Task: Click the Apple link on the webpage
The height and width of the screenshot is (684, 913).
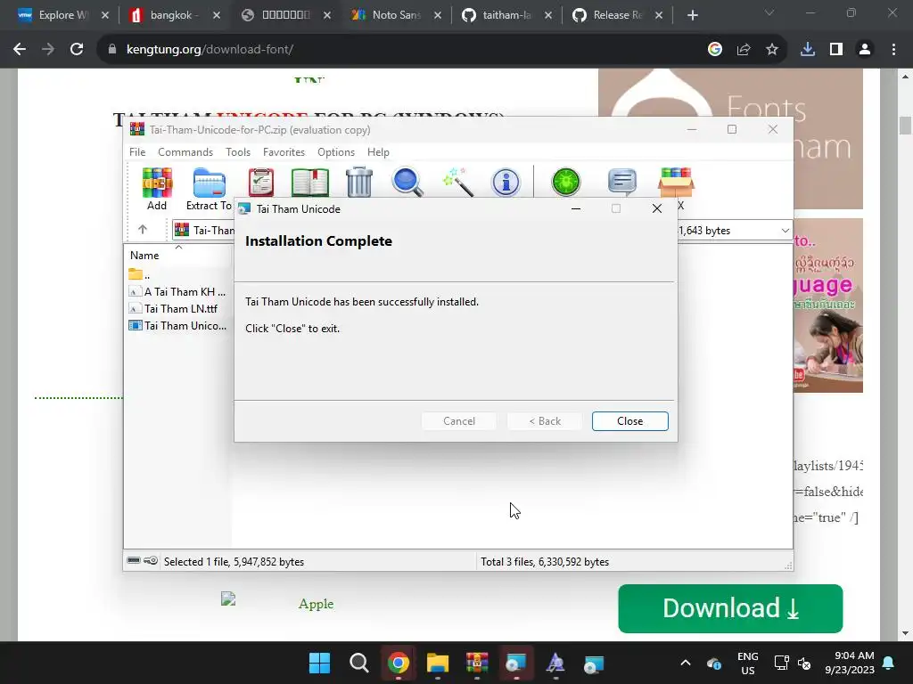Action: click(316, 604)
